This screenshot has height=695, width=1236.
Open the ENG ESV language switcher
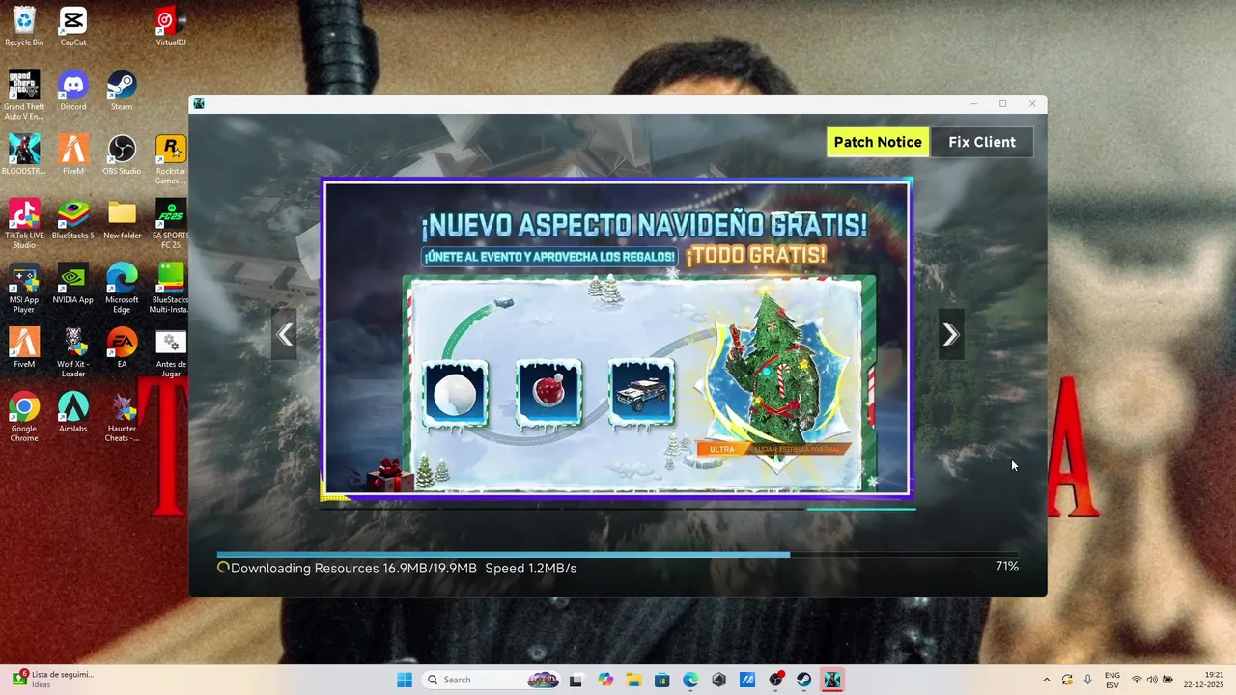(1112, 680)
